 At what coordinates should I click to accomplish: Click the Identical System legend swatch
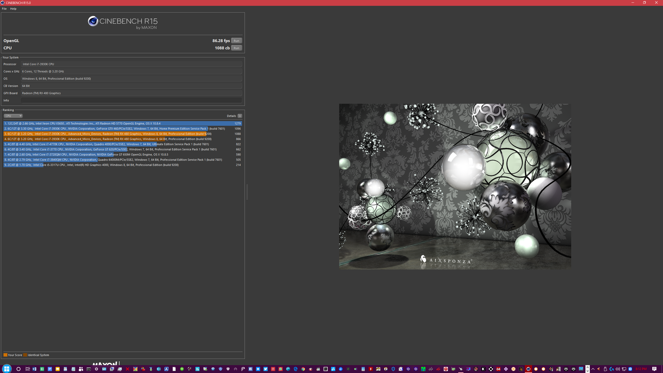click(x=25, y=355)
